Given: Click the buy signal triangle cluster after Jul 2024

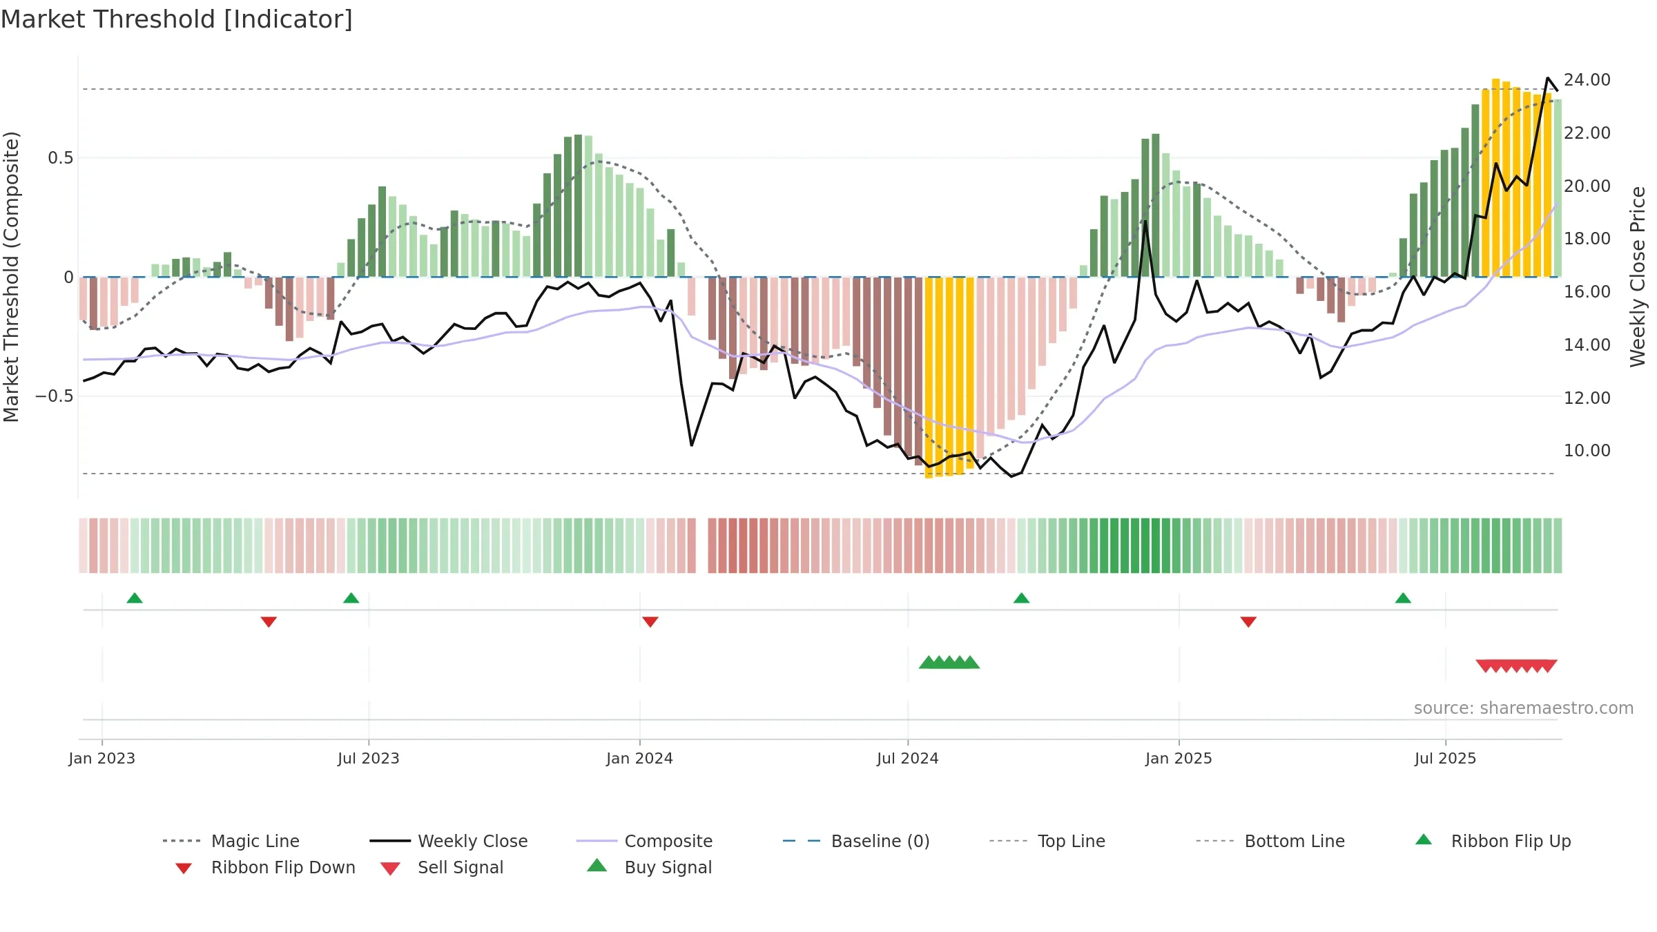Looking at the screenshot, I should tap(949, 662).
